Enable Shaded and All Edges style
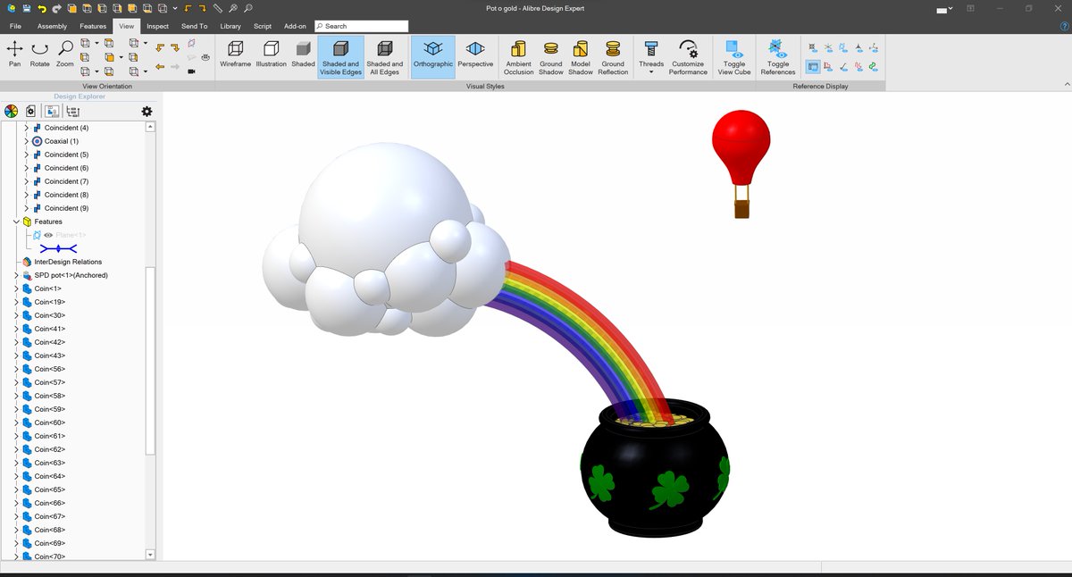Viewport: 1072px width, 577px height. [x=384, y=56]
